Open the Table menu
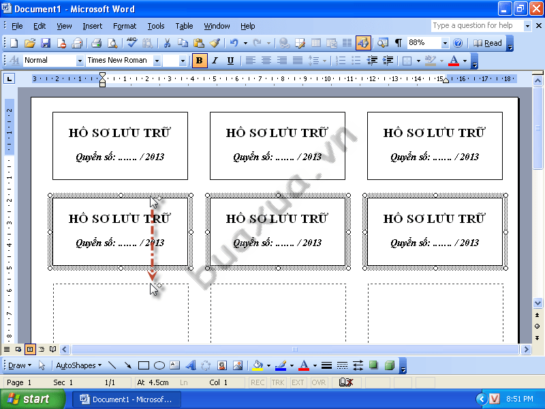545x409 pixels. point(184,26)
